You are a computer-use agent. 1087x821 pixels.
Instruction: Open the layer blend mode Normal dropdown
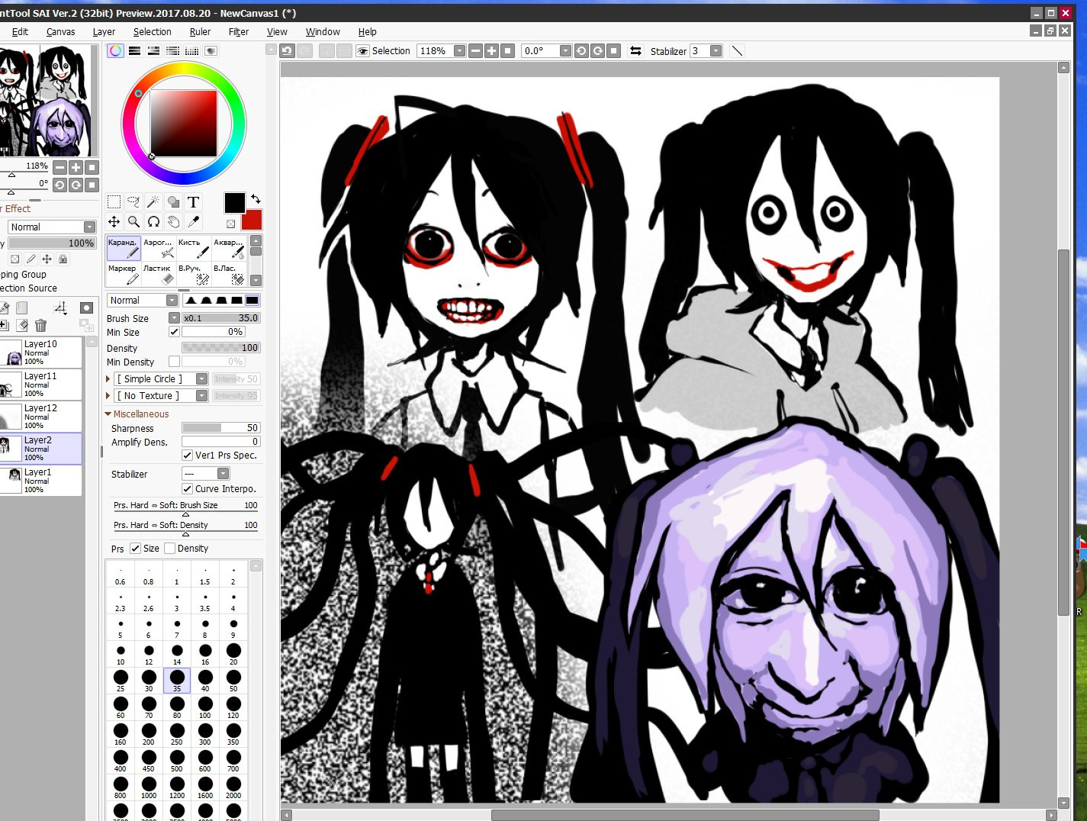click(89, 227)
